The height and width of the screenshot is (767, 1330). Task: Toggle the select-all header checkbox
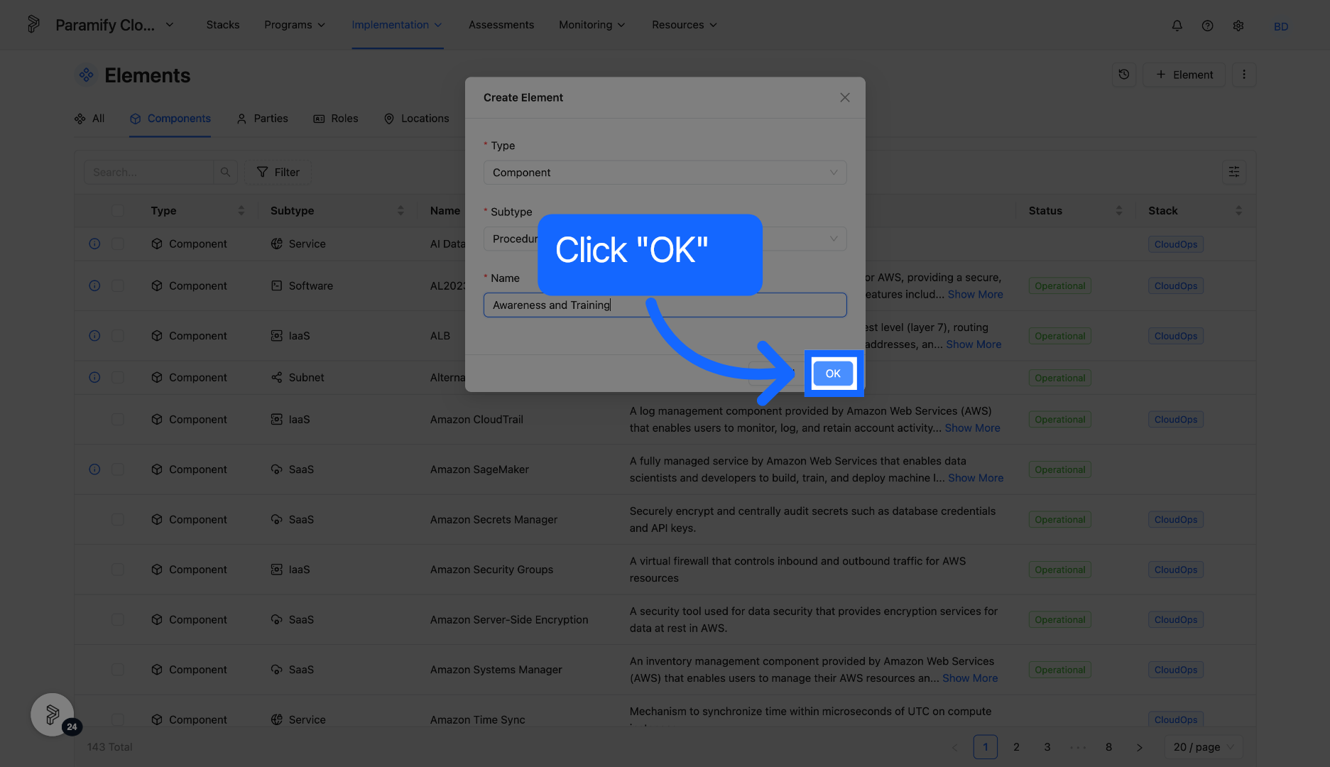pos(118,211)
